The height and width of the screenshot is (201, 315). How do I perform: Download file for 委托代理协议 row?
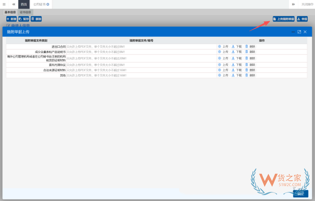pos(237,65)
